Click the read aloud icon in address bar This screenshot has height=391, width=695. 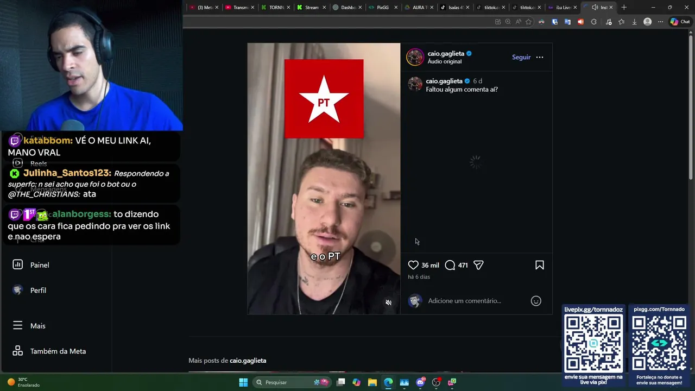tap(519, 22)
